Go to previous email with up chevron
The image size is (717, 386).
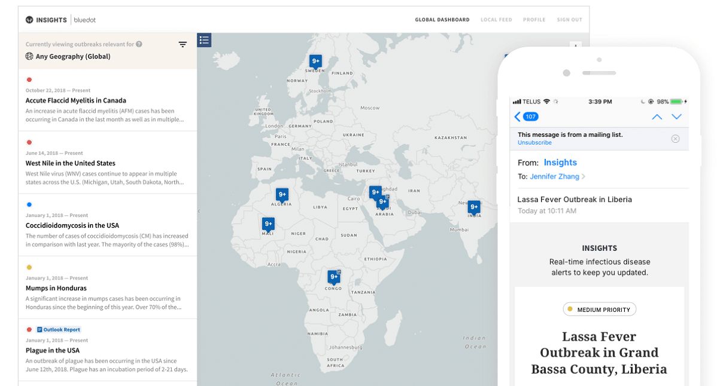coord(657,117)
